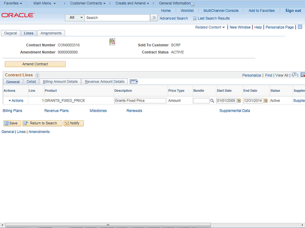
Task: Click the Search text field
Action: [117, 18]
